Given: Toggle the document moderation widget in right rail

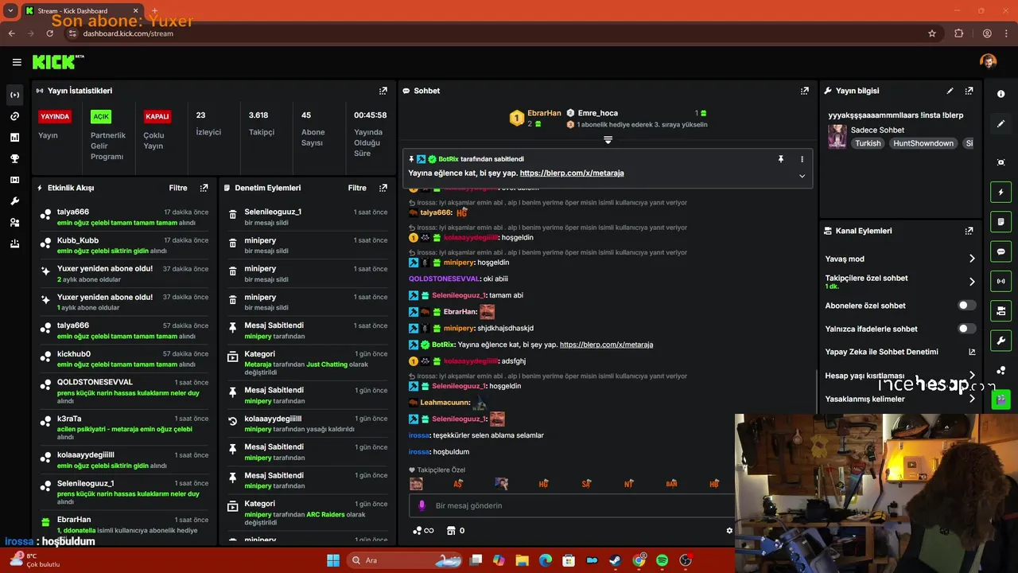Looking at the screenshot, I should coord(1001,221).
